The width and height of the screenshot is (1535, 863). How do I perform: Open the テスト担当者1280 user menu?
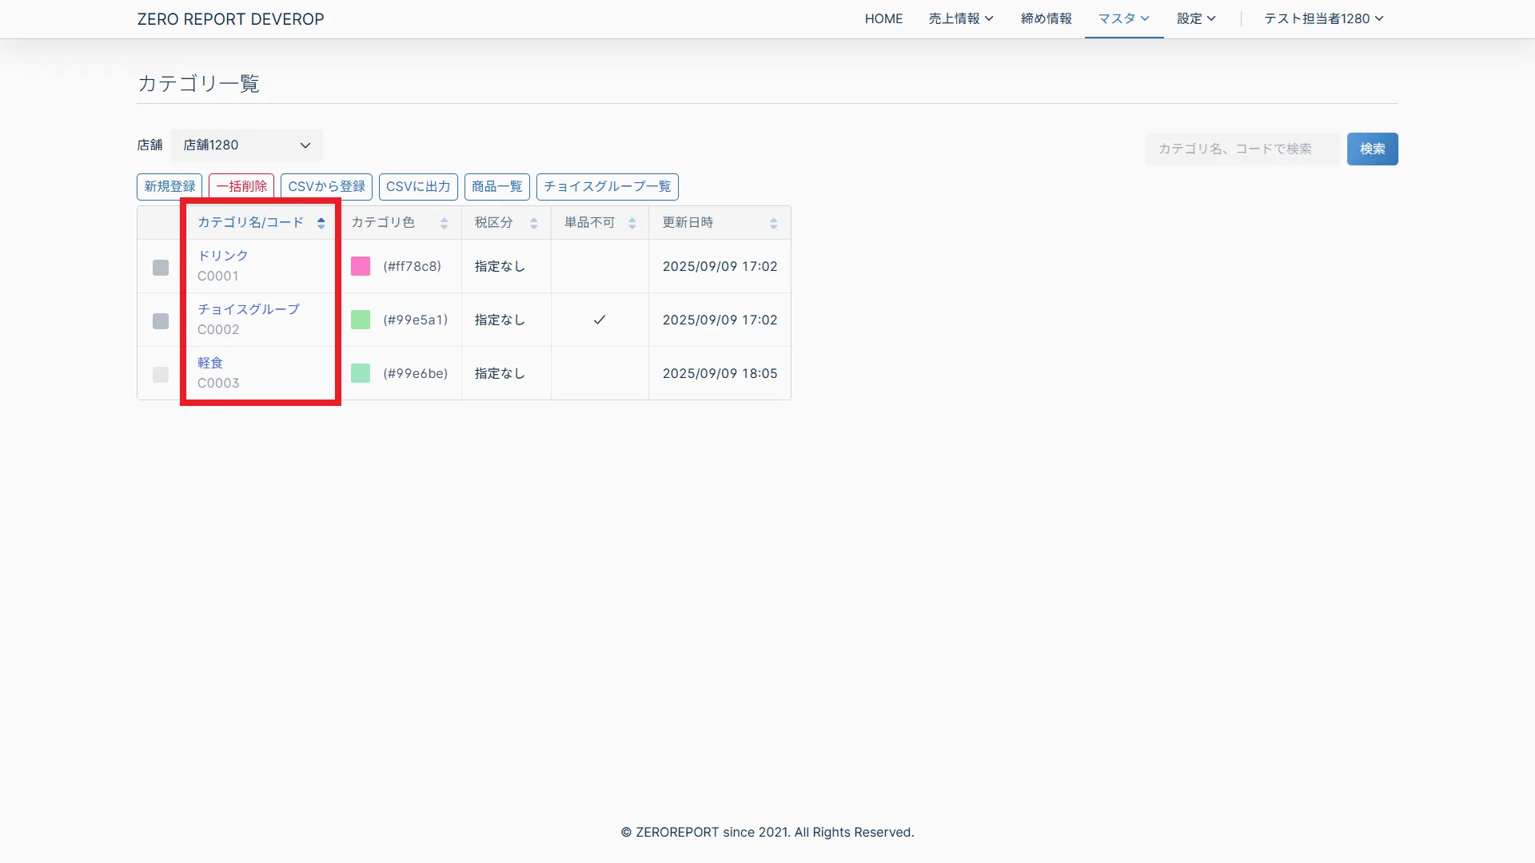(x=1323, y=18)
